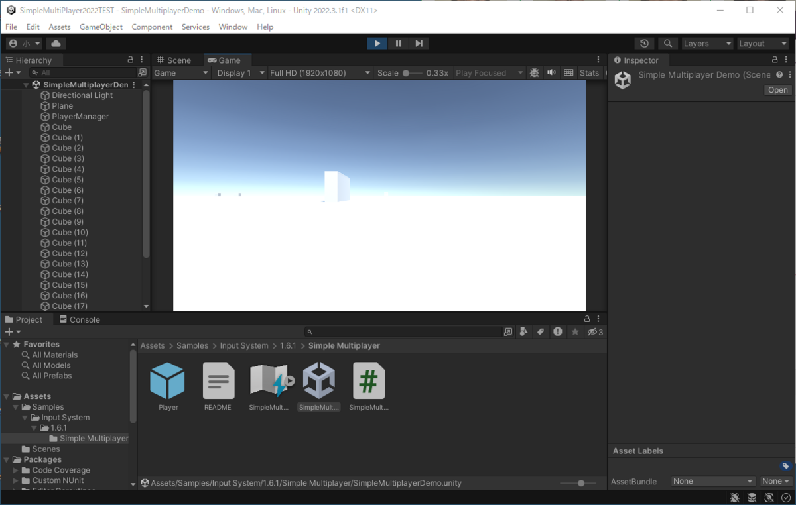Select the SimpleMult C# script asset

(369, 386)
